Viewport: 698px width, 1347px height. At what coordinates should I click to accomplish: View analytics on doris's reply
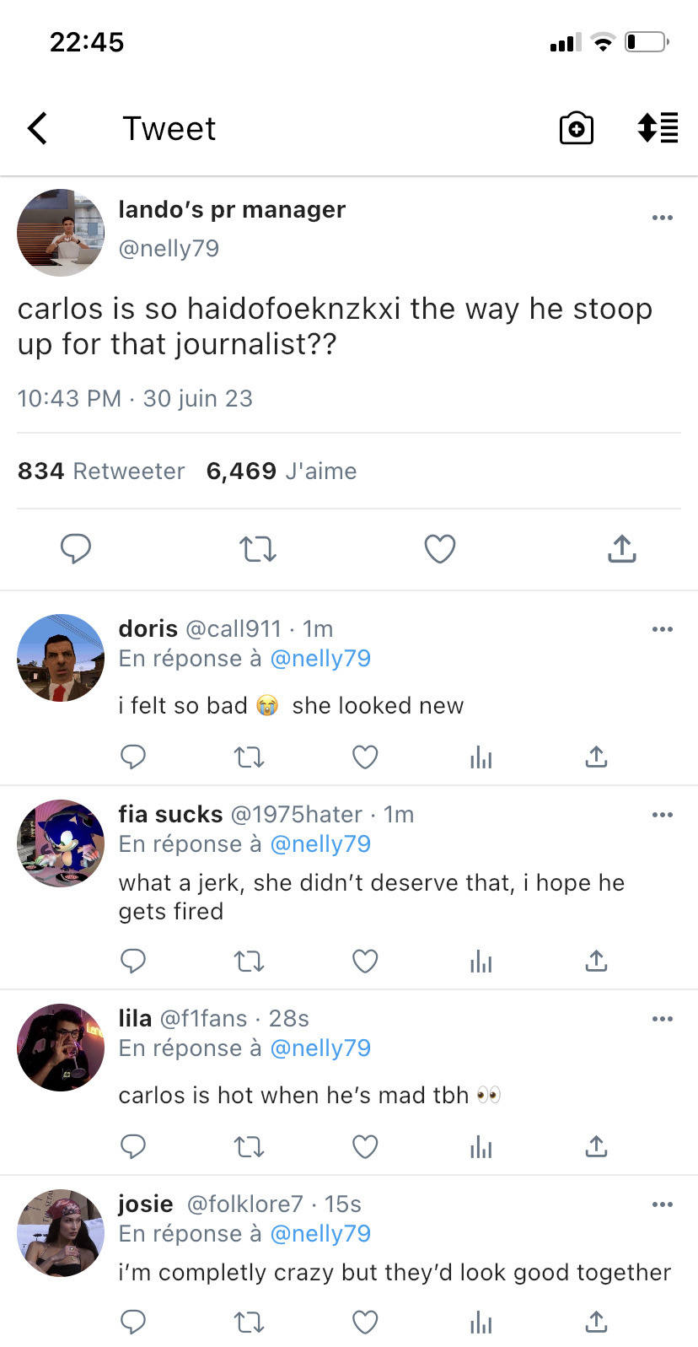click(x=481, y=757)
